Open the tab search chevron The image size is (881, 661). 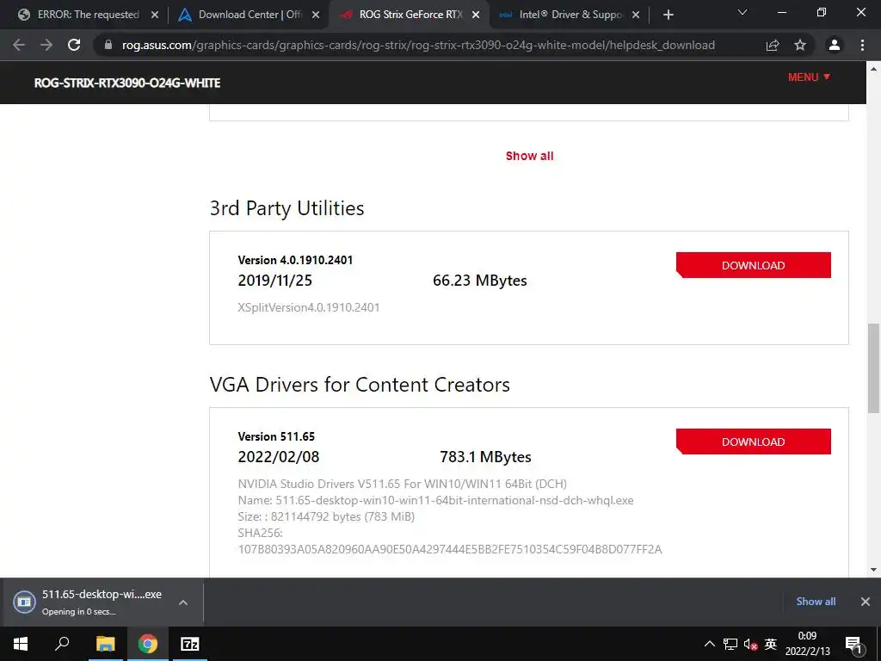click(x=742, y=12)
